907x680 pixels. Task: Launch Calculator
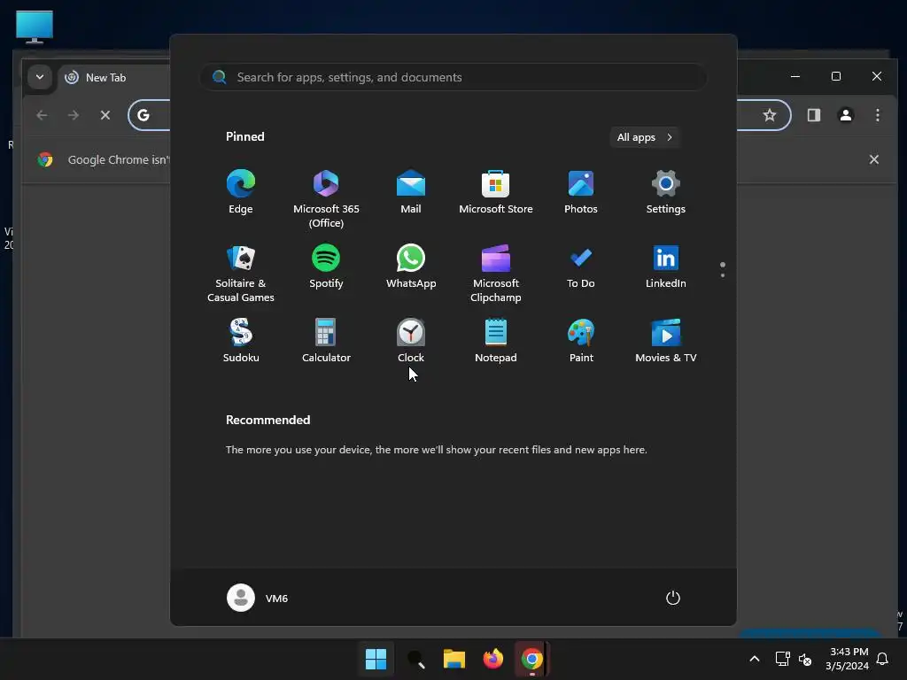point(326,341)
